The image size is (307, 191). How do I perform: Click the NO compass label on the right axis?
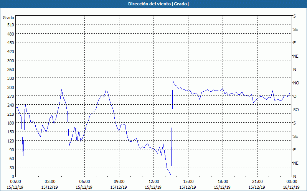tap(296, 83)
